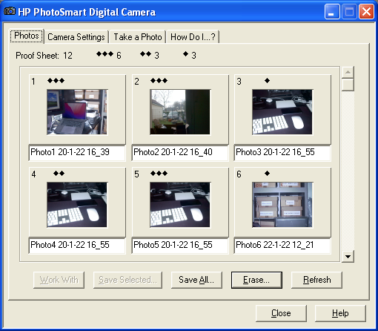Select photo 2 window view thumbnail
378x331 pixels.
click(180, 112)
